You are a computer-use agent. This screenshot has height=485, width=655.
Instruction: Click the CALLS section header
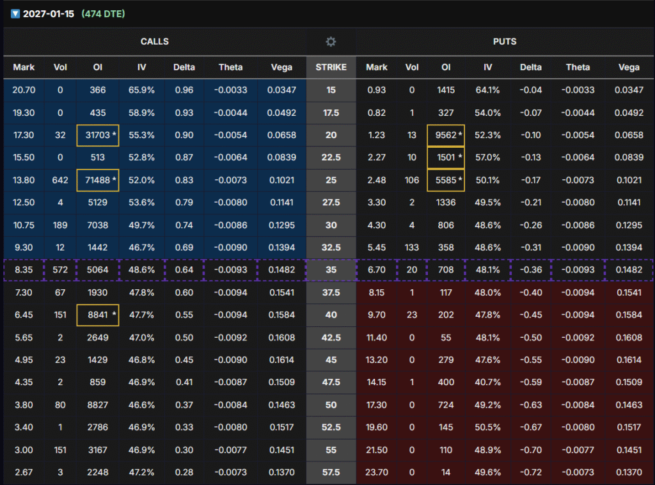[154, 42]
